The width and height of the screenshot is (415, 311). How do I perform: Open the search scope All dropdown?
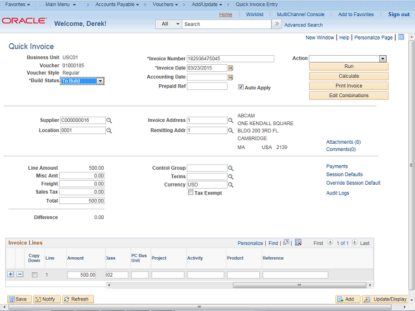[x=168, y=24]
